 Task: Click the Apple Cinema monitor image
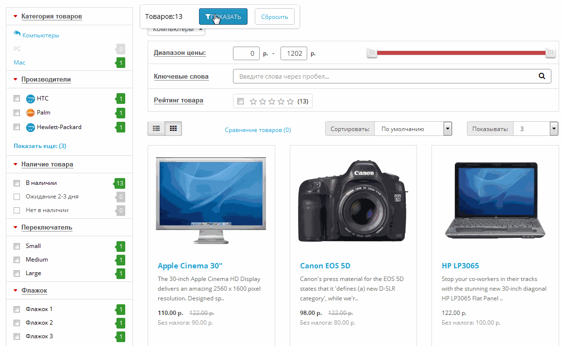[211, 200]
